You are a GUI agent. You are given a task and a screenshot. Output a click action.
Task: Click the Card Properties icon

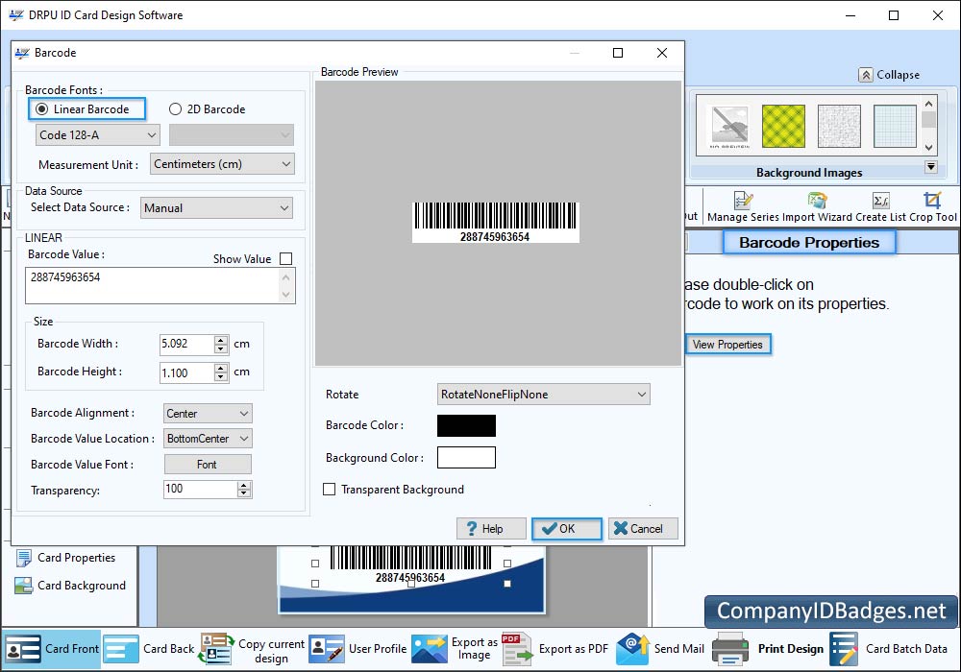pyautogui.click(x=24, y=558)
